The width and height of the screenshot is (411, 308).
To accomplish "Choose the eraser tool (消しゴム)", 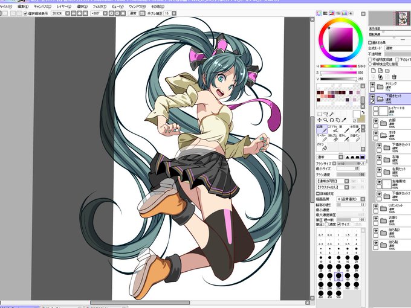I will click(333, 138).
